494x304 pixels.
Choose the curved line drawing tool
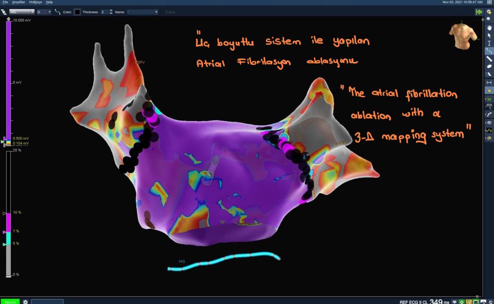[x=489, y=51]
